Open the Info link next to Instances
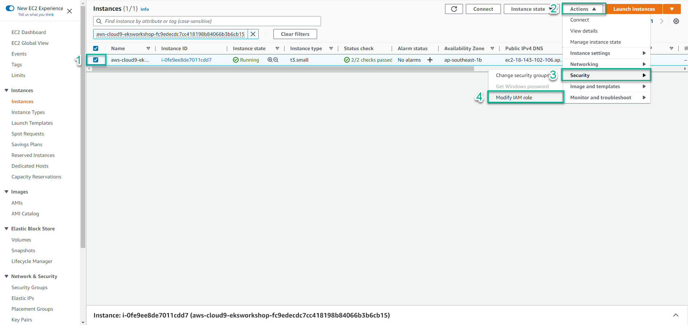 click(x=145, y=9)
